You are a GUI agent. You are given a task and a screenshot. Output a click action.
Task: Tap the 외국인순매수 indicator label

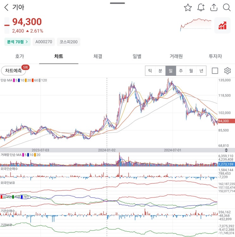click(9, 169)
